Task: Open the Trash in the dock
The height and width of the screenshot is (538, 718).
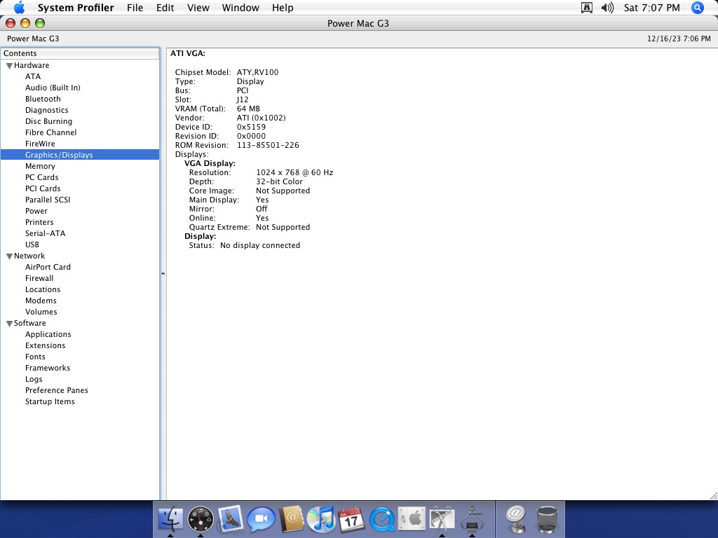Action: pos(547,519)
